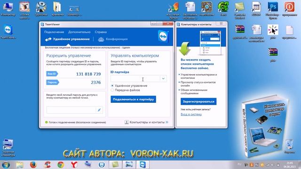Open the SpyHunter desktop shortcut

coord(41,8)
